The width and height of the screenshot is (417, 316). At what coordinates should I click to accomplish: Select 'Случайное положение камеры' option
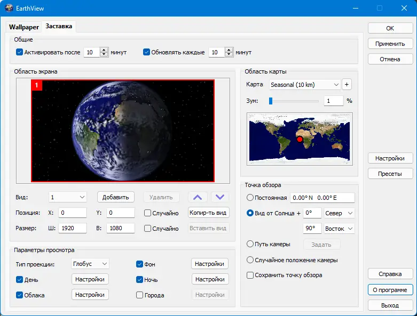pyautogui.click(x=250, y=260)
